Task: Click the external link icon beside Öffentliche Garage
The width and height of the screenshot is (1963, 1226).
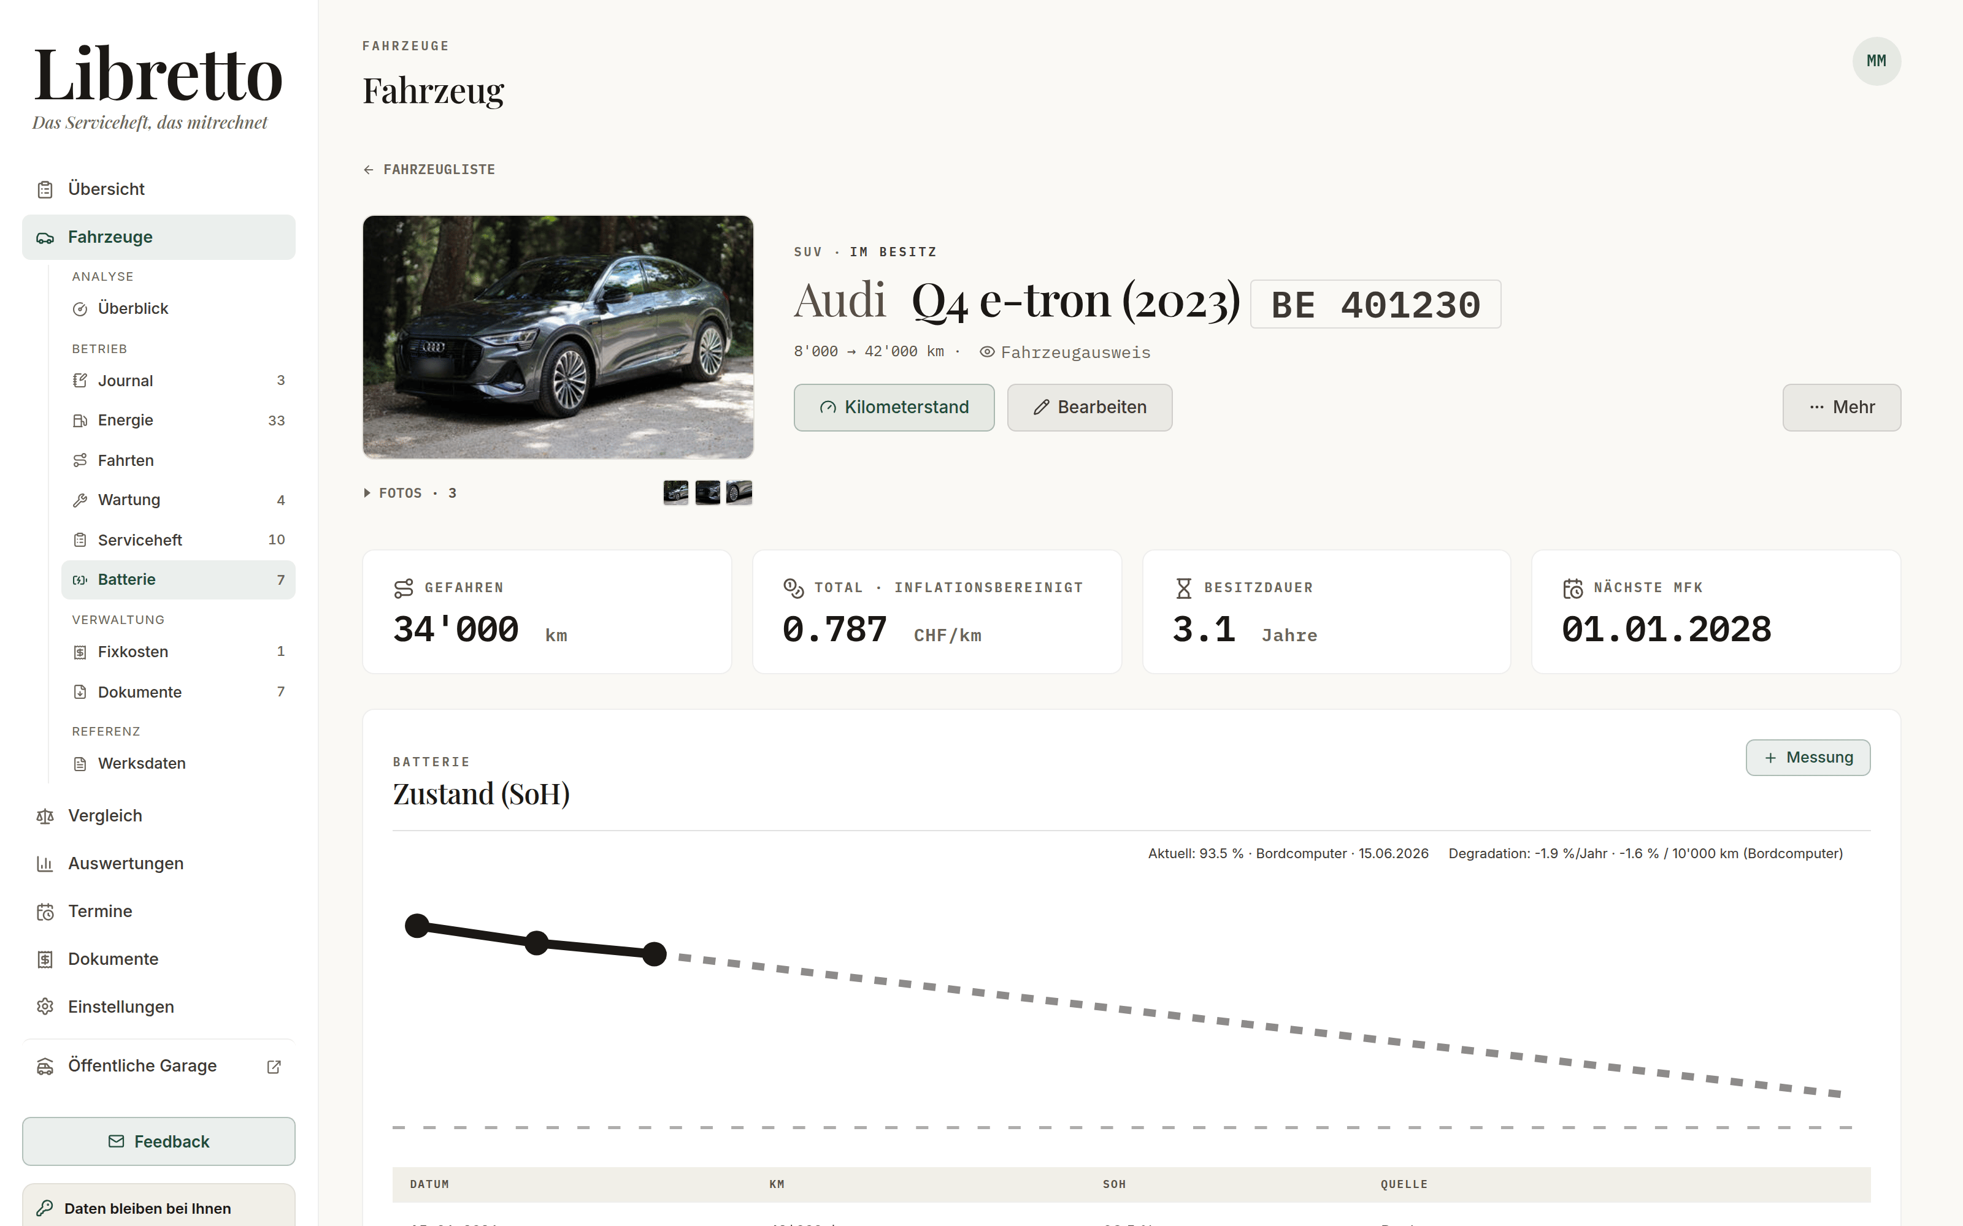Action: point(274,1066)
